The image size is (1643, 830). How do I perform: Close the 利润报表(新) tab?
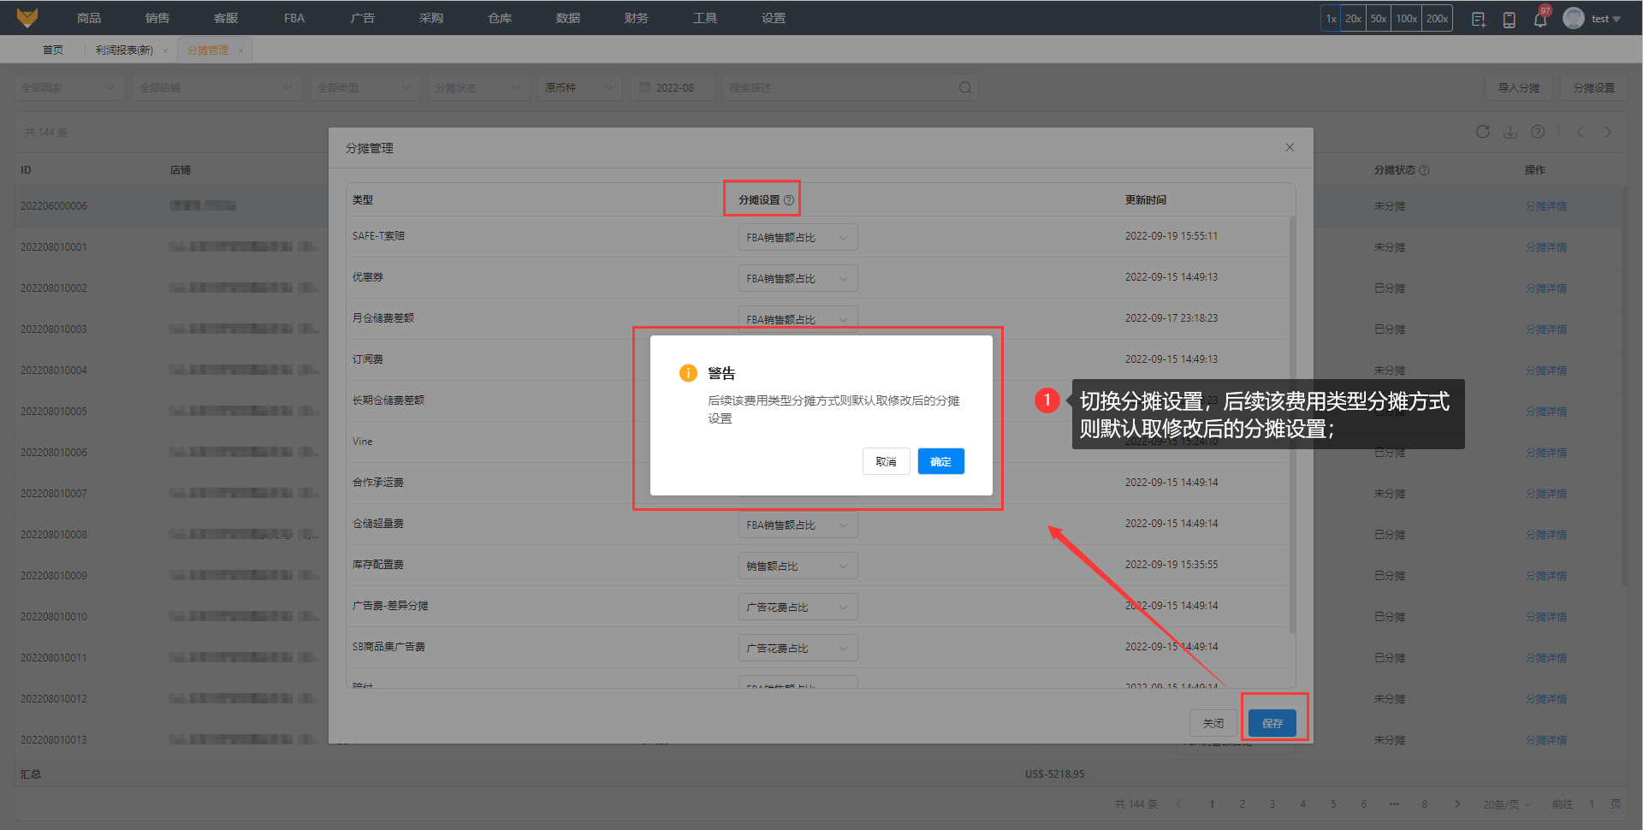tap(165, 50)
